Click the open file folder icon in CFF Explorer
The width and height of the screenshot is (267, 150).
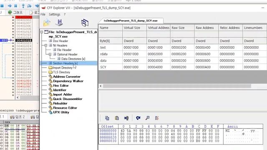click(47, 22)
